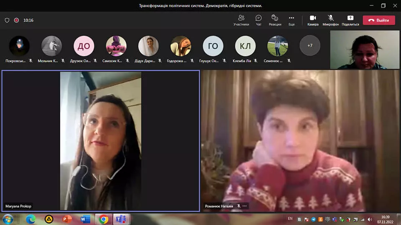Switch to the Teams taskbar item
The height and width of the screenshot is (225, 401).
pyautogui.click(x=122, y=219)
